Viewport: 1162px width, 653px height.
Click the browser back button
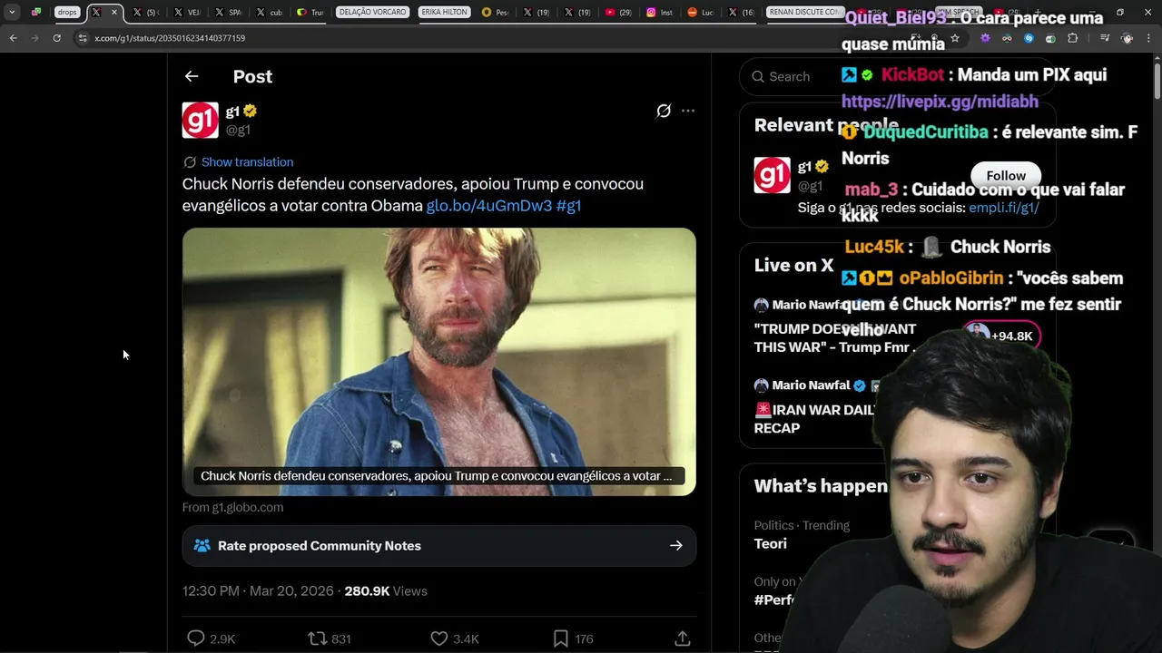point(13,38)
